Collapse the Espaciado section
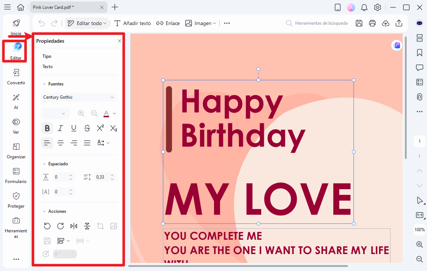 (x=45, y=164)
